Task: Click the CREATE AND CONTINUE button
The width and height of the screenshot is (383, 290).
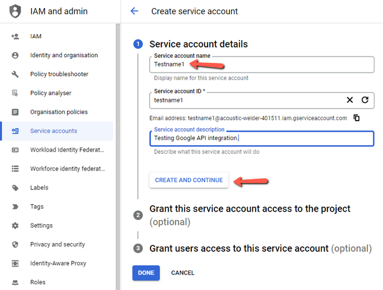Action: click(189, 180)
